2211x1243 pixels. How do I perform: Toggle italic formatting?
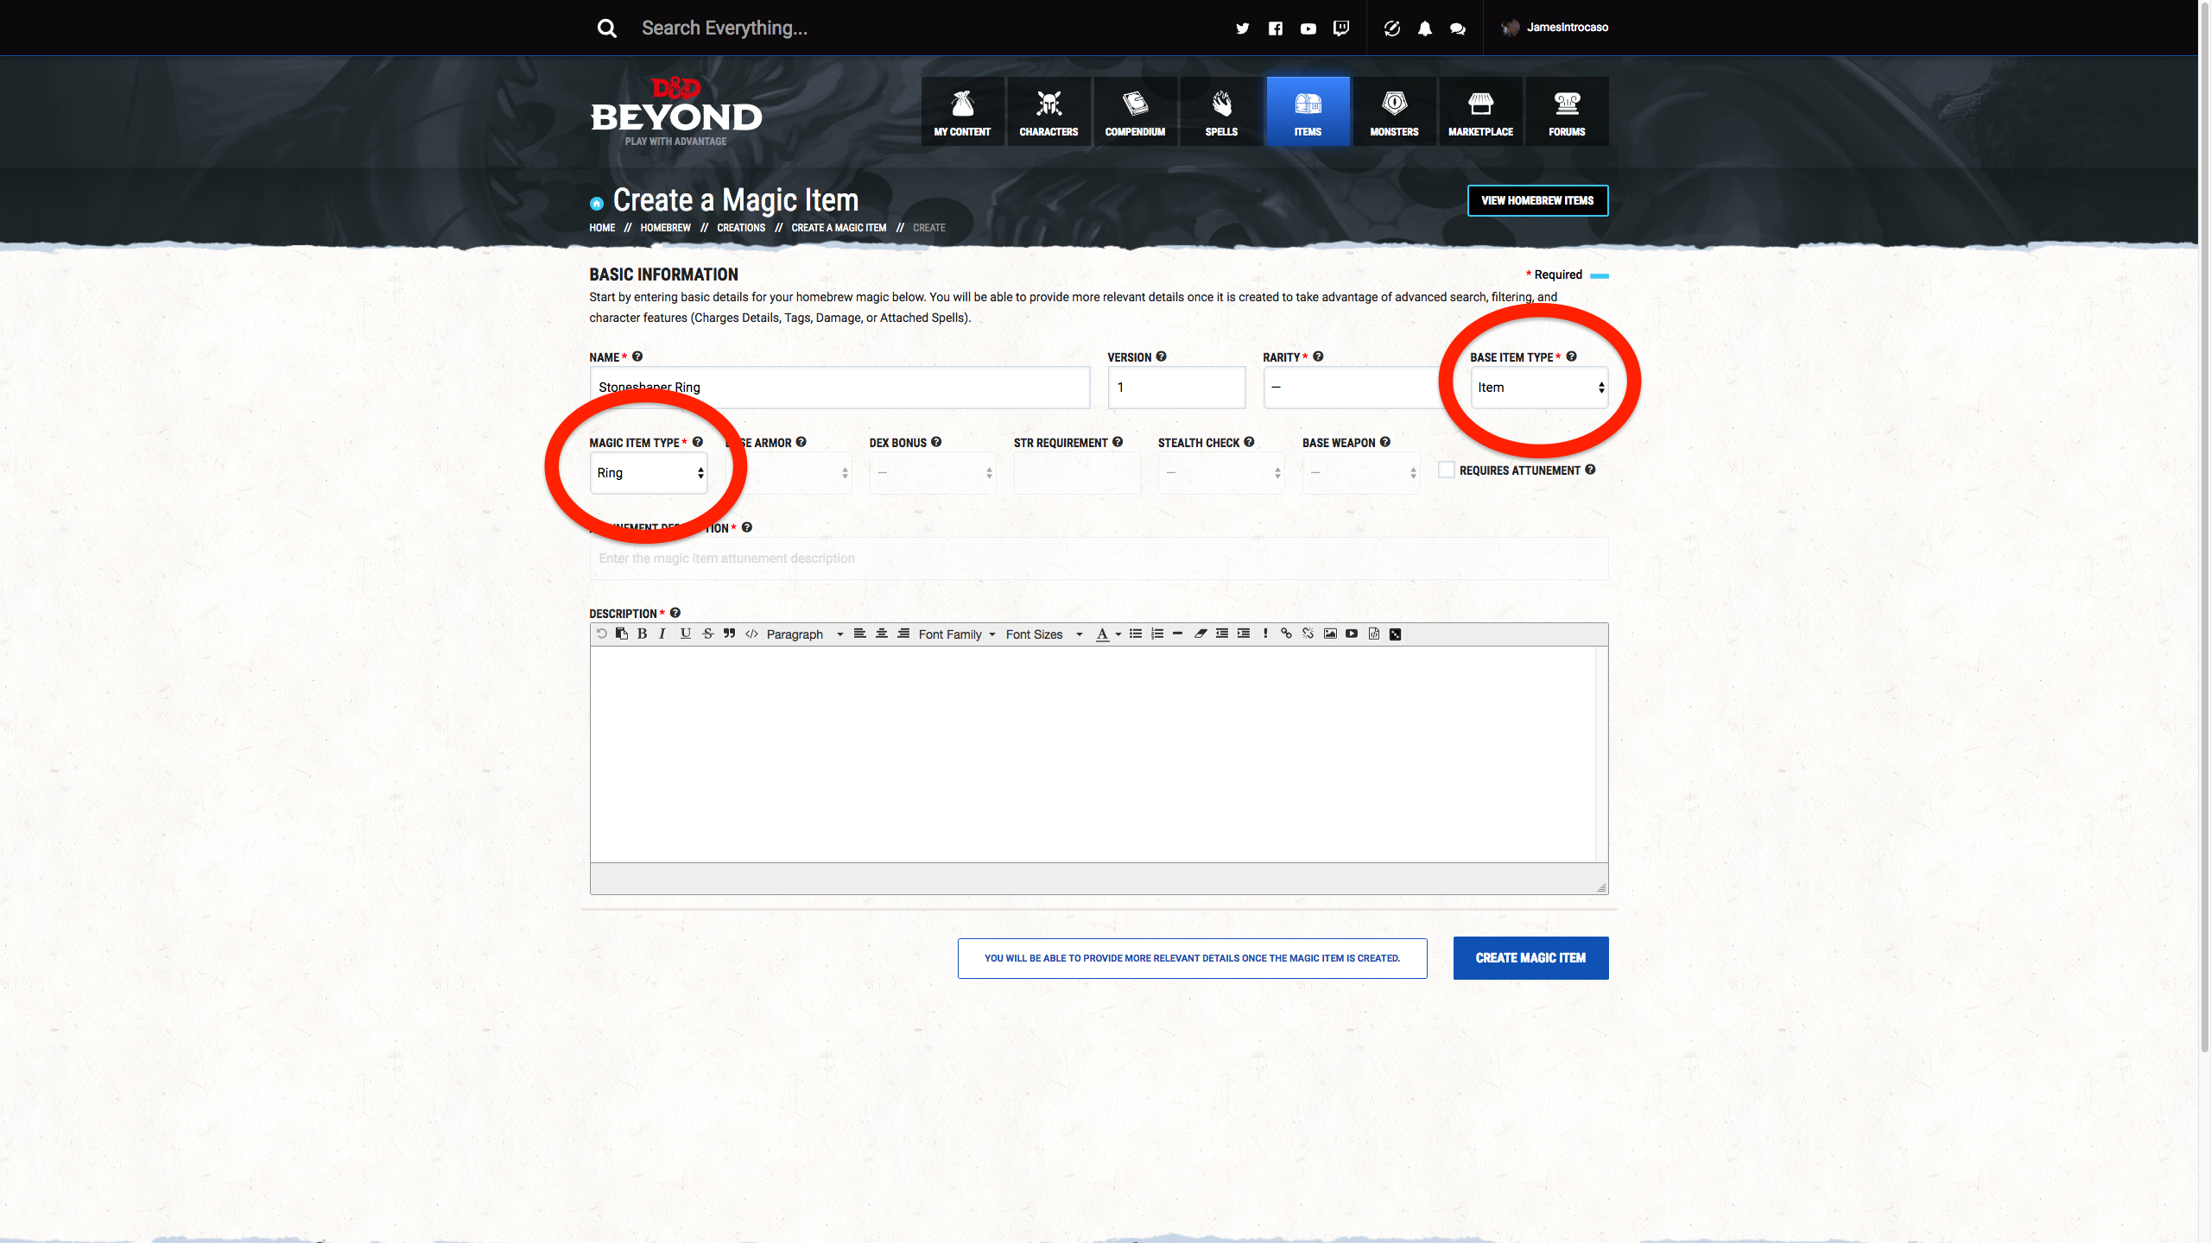click(x=662, y=634)
